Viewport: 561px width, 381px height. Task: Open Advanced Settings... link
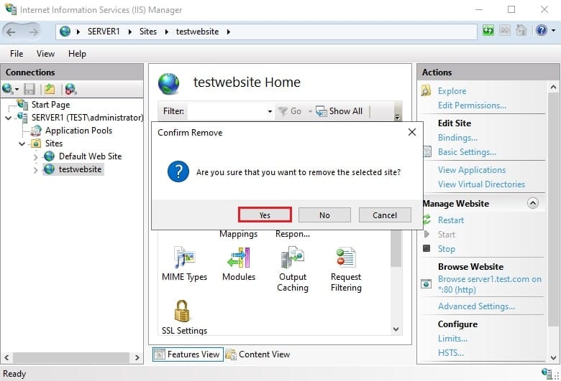[476, 306]
